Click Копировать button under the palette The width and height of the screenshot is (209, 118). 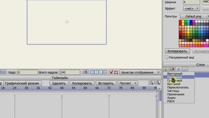click(177, 51)
